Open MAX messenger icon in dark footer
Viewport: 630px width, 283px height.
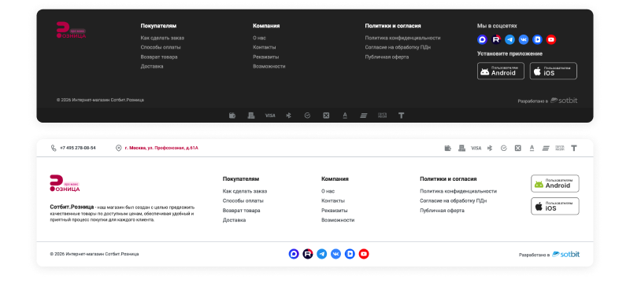(x=482, y=39)
